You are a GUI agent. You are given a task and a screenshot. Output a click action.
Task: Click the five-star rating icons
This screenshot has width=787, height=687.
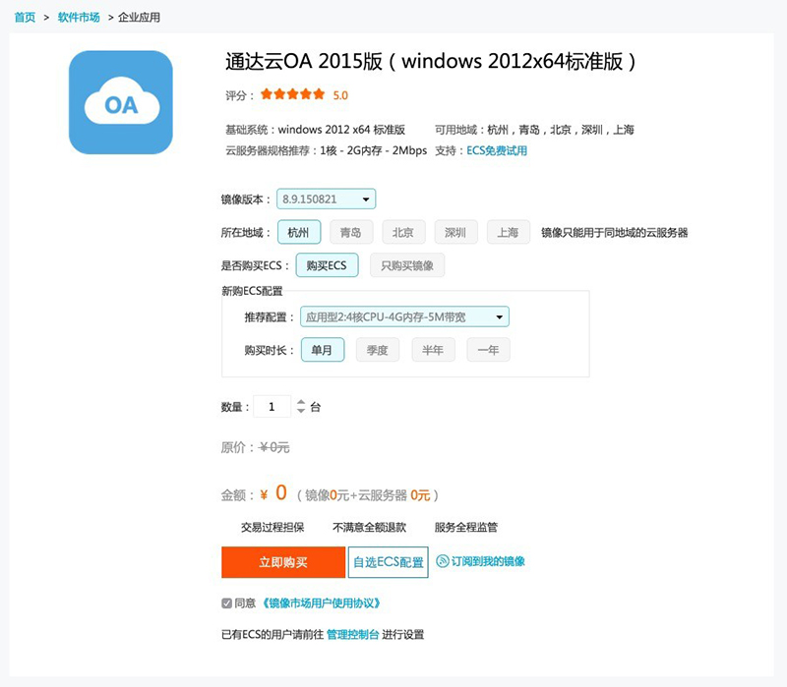point(292,94)
